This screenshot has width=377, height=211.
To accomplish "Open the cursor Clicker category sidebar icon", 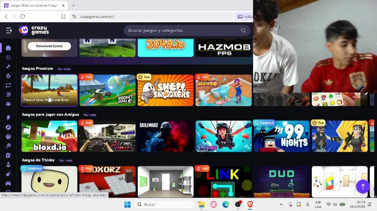I will click(8, 174).
